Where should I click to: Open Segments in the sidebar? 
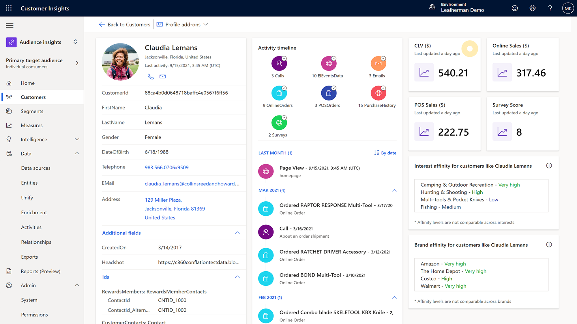click(x=32, y=111)
